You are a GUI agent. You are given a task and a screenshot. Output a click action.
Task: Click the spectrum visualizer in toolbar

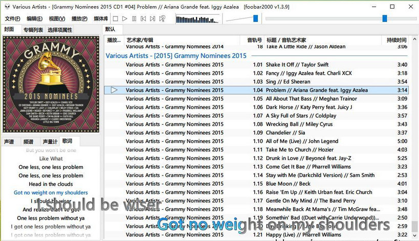[197, 19]
